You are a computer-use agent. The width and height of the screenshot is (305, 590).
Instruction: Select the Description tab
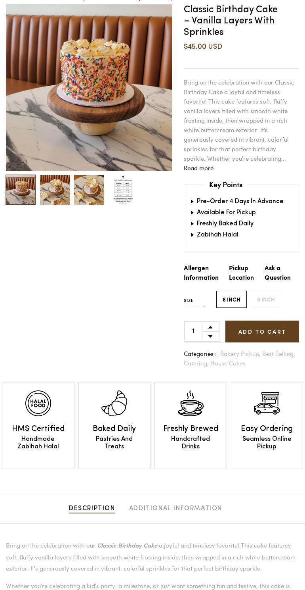(92, 508)
